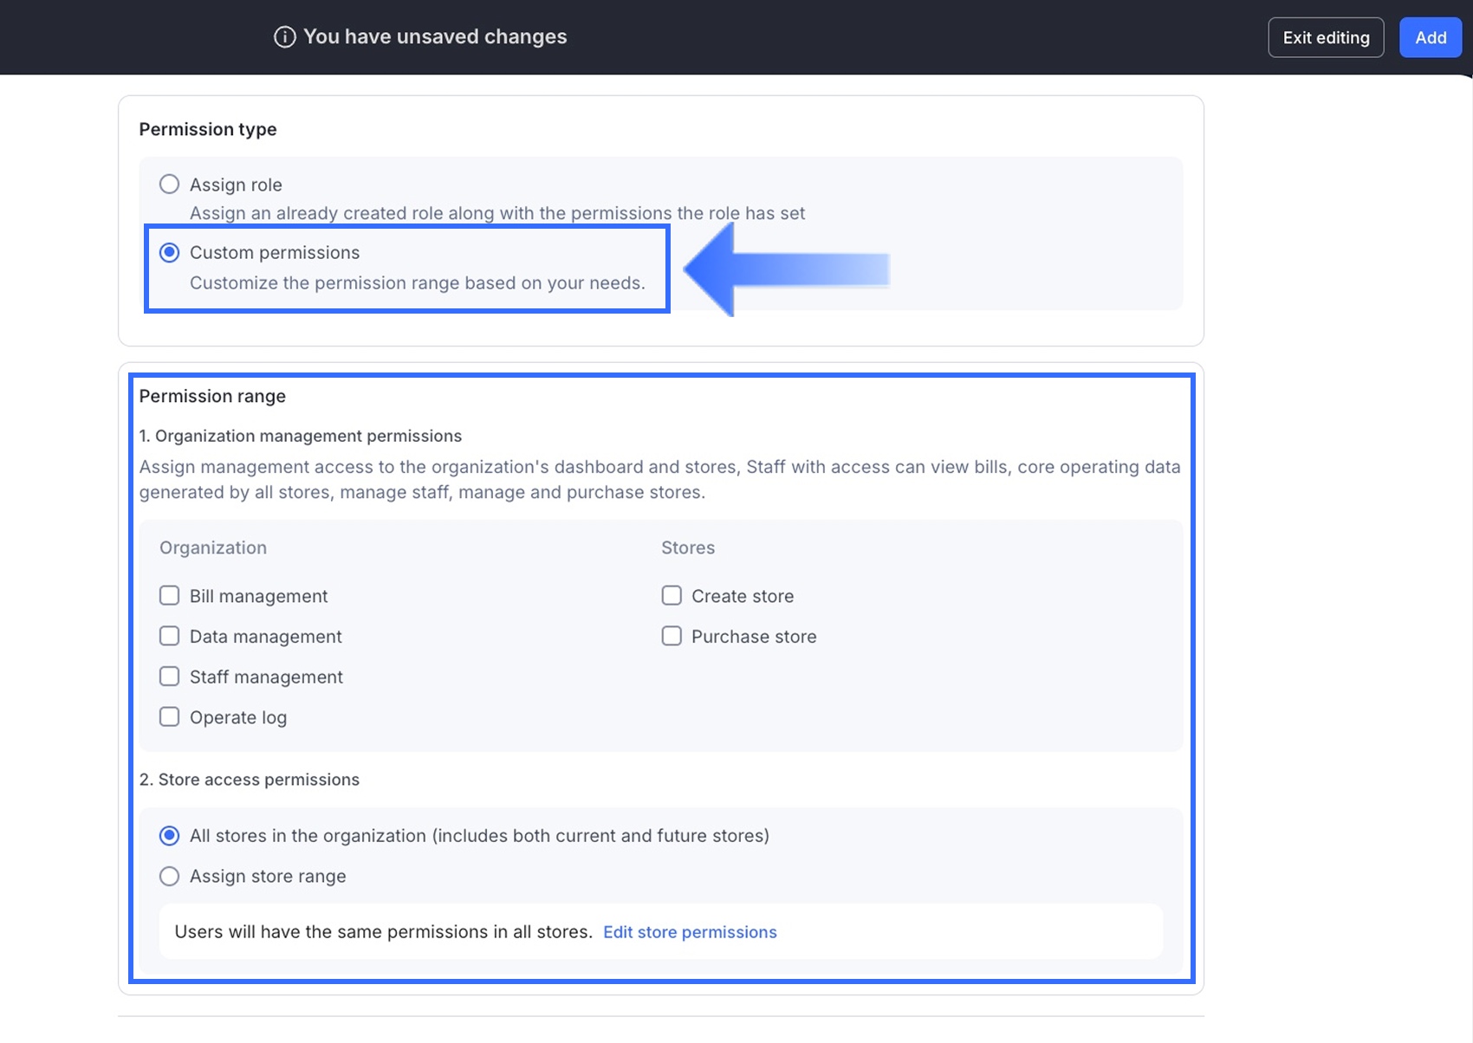Select the Assign store range option

(170, 877)
